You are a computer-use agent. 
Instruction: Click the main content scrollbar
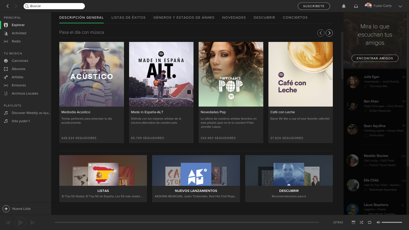tap(342, 55)
